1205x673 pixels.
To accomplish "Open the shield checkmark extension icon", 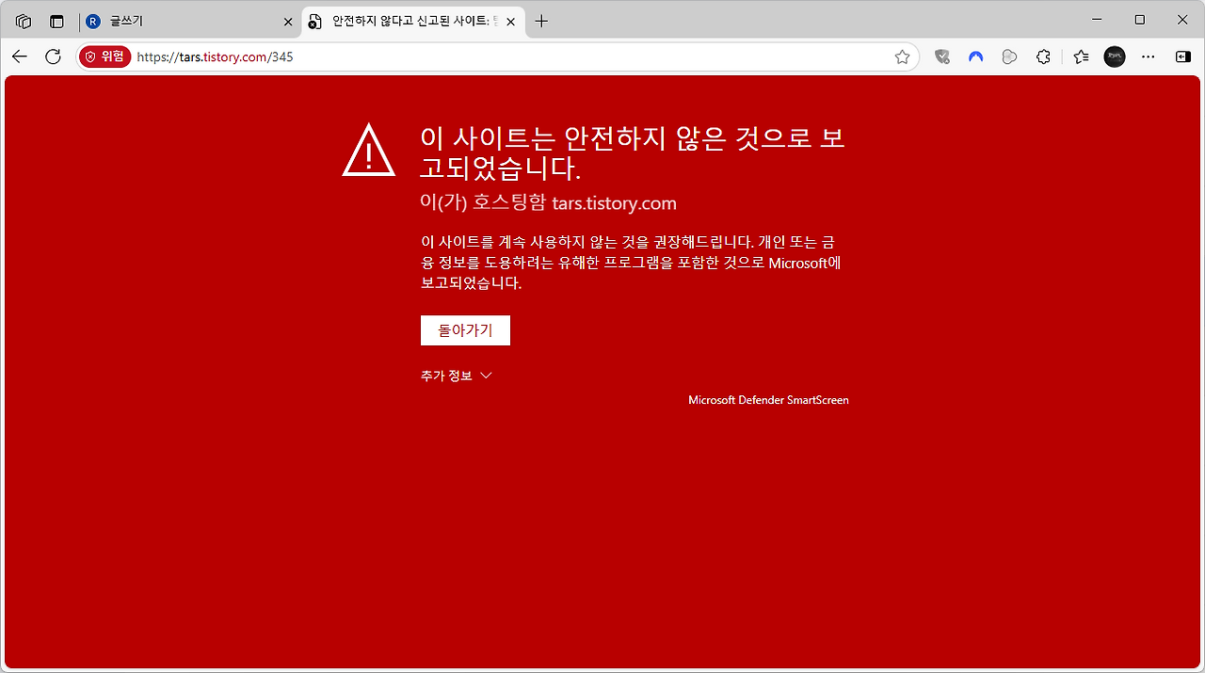I will click(941, 56).
